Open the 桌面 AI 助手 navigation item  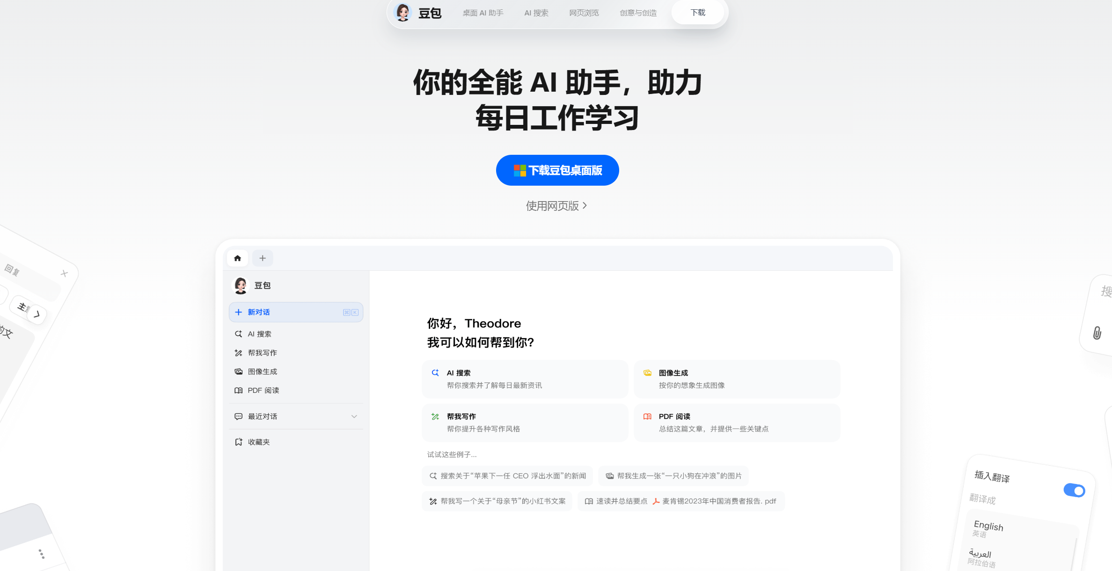coord(483,13)
